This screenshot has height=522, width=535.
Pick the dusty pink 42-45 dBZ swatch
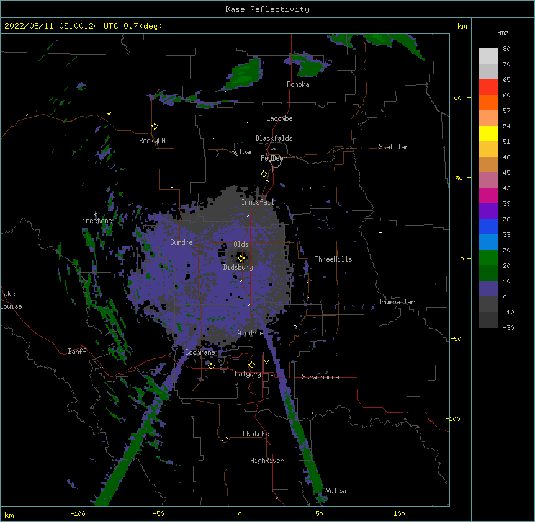pos(488,180)
